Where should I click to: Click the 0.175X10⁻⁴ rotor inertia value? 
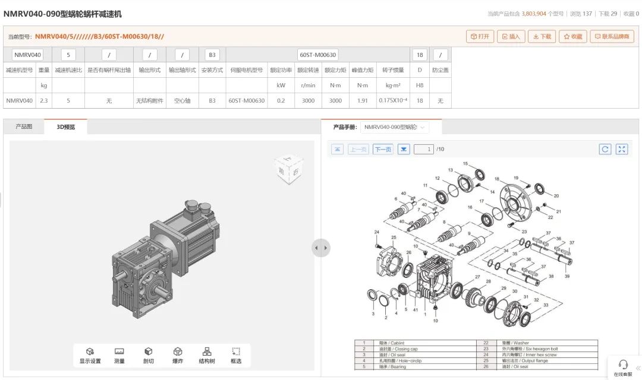pyautogui.click(x=393, y=100)
